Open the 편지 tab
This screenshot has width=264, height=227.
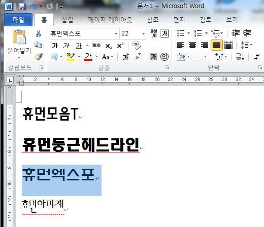pos(179,20)
